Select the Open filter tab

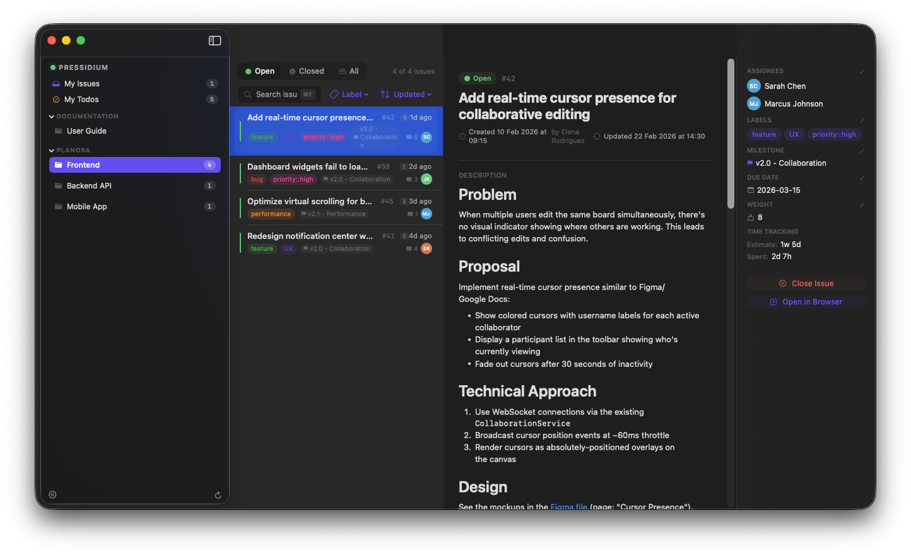pos(259,71)
